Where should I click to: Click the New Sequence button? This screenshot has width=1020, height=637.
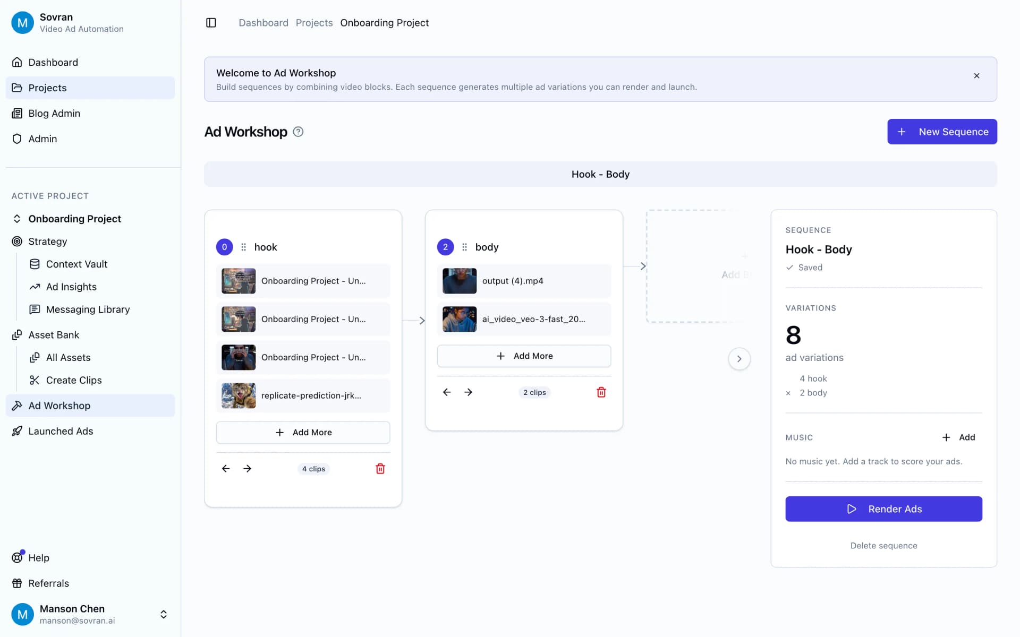pyautogui.click(x=942, y=132)
